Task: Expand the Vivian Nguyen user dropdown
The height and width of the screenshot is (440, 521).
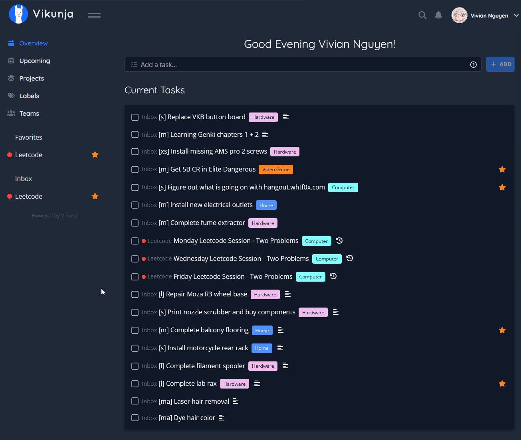Action: [516, 16]
